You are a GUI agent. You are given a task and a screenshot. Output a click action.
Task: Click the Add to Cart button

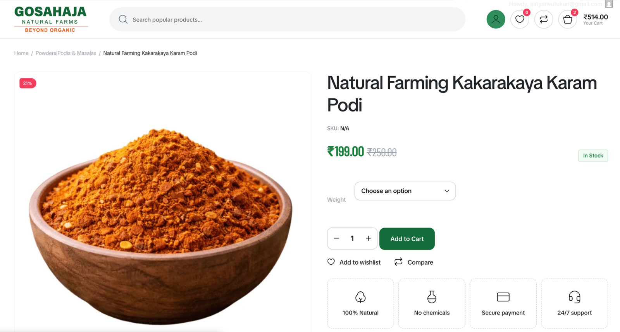(x=407, y=239)
